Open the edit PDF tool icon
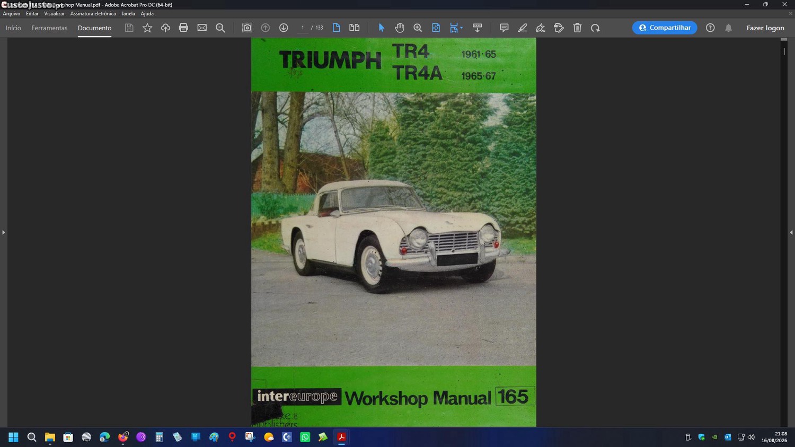 559,28
